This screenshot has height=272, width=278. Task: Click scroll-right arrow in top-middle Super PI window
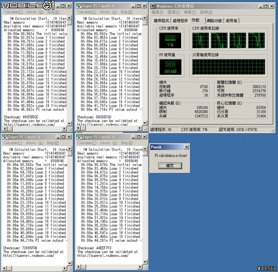[140, 128]
